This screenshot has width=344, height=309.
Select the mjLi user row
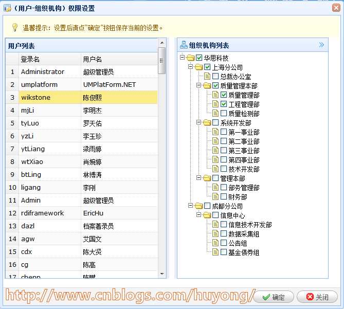(x=82, y=111)
